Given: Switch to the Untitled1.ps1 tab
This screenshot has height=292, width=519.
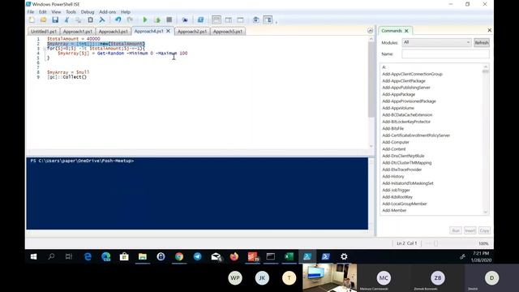Looking at the screenshot, I should click(x=43, y=32).
